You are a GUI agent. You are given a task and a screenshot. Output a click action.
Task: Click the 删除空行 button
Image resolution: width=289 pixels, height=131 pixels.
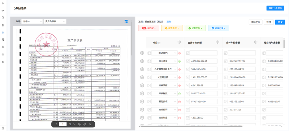255,22
